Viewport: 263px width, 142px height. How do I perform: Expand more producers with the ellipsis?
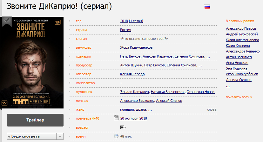200,65
